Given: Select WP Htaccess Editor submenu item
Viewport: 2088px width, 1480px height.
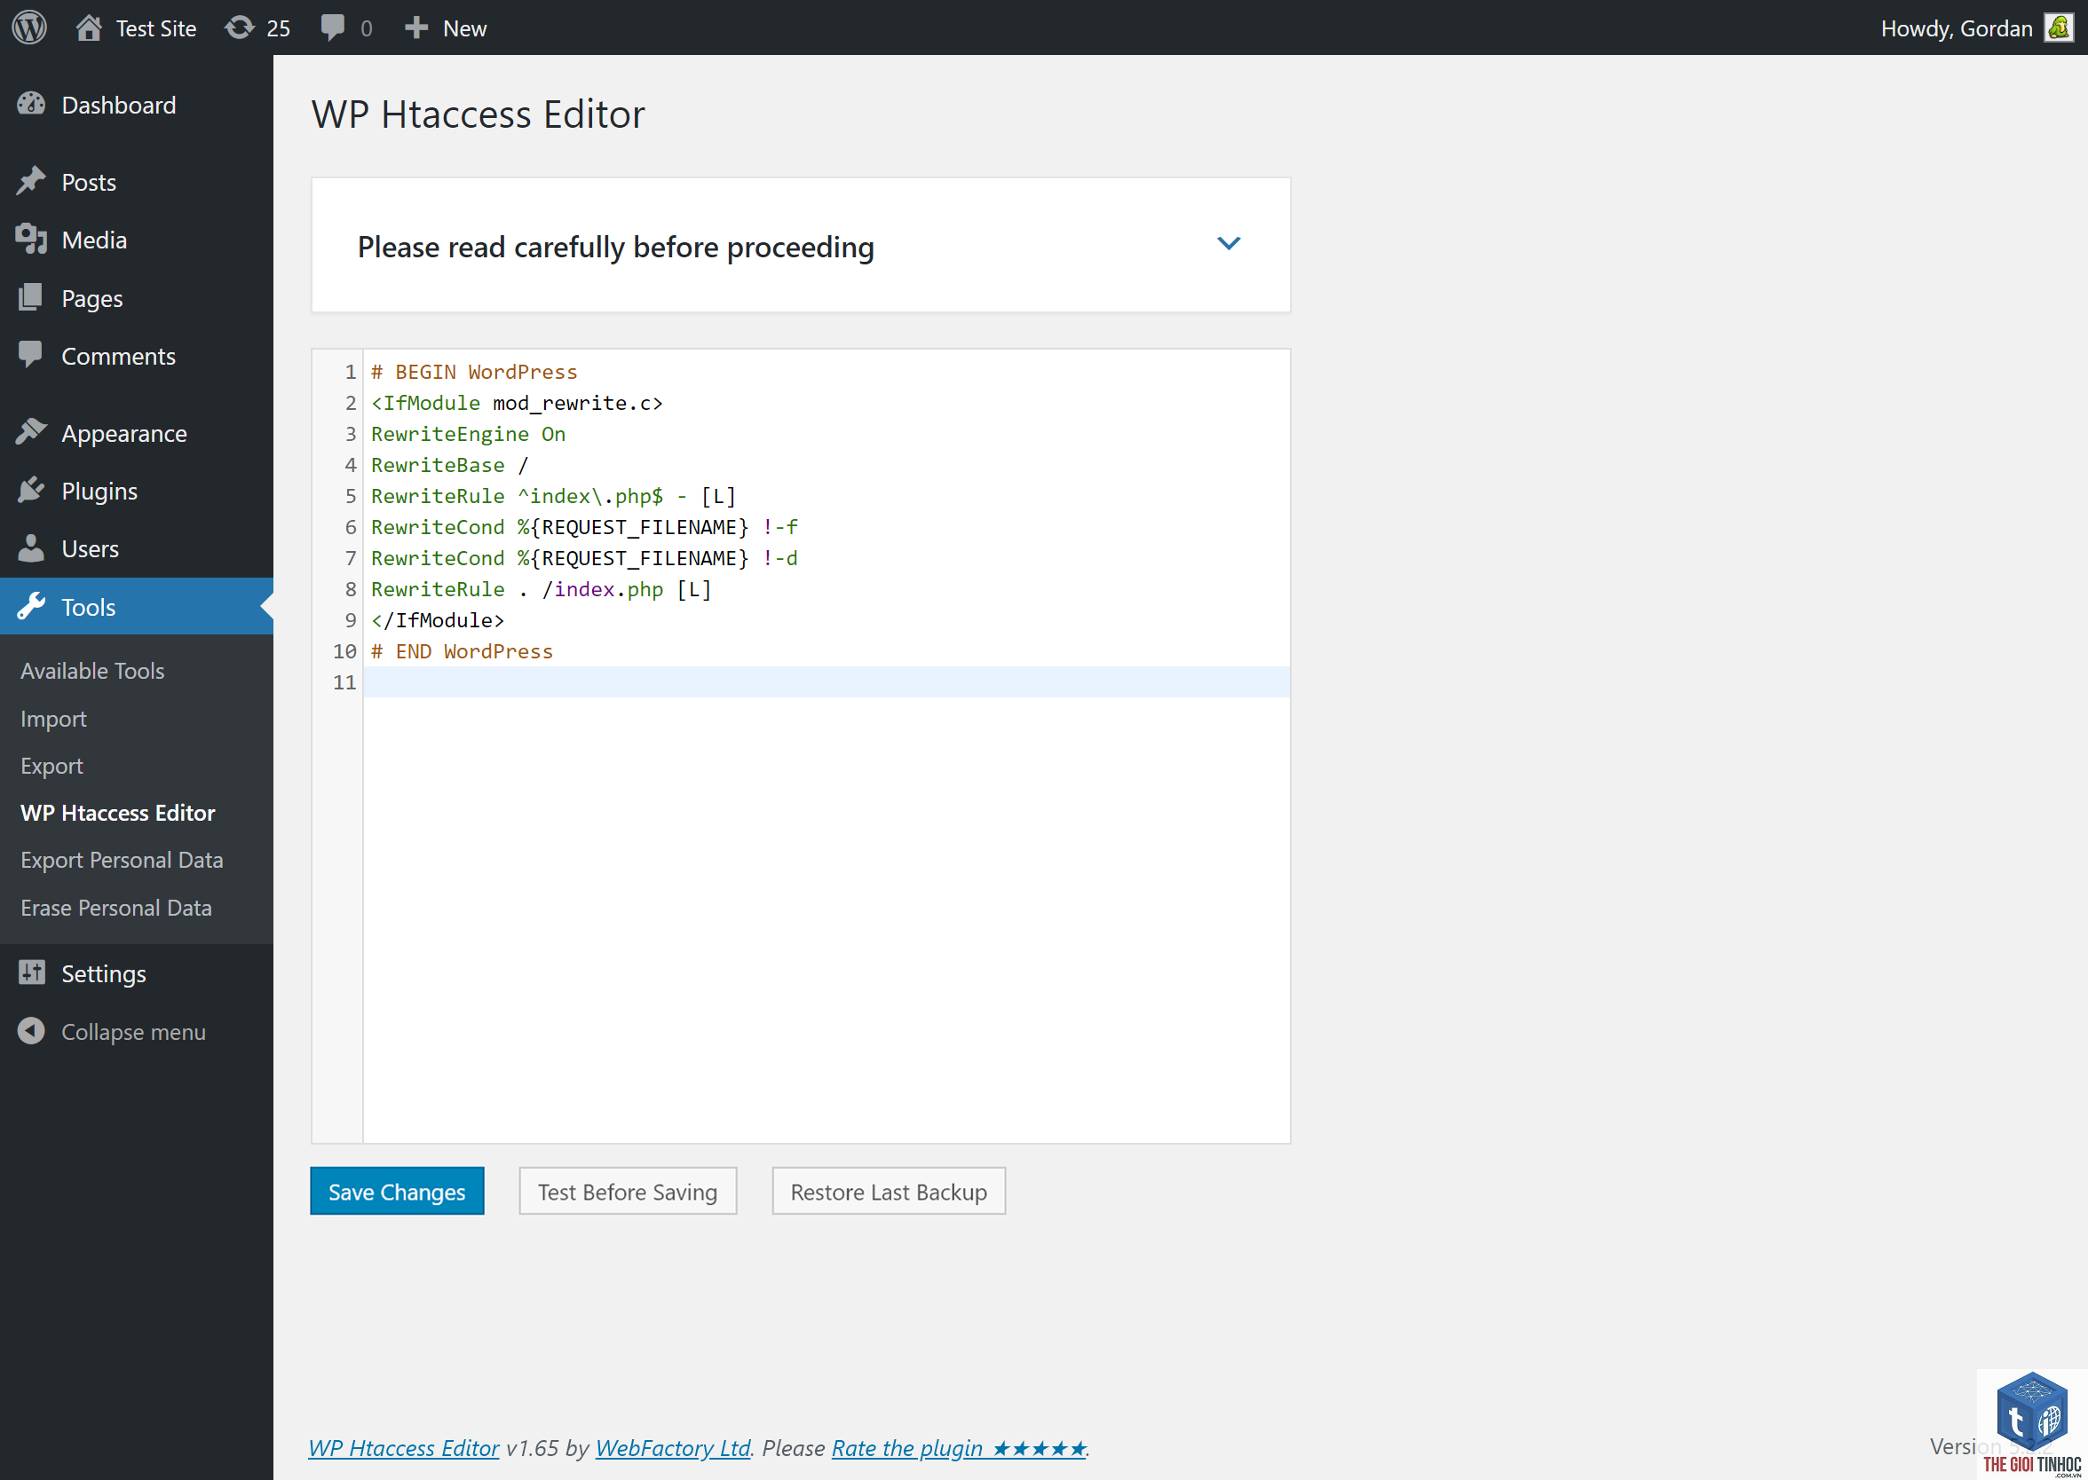Looking at the screenshot, I should pos(117,813).
